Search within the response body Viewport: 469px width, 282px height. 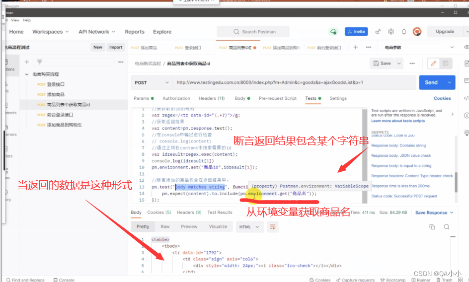[x=447, y=227]
